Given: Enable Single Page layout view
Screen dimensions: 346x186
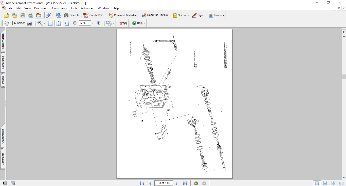Looking at the screenshot, I should point(317,183).
